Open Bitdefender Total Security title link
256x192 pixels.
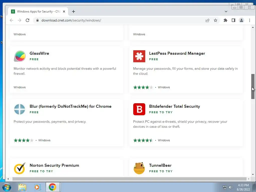coord(174,106)
